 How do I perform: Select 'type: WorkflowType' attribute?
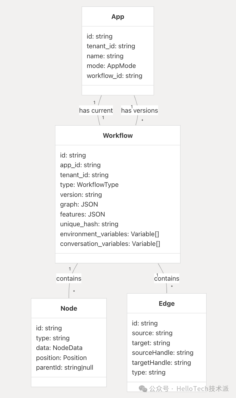click(89, 185)
